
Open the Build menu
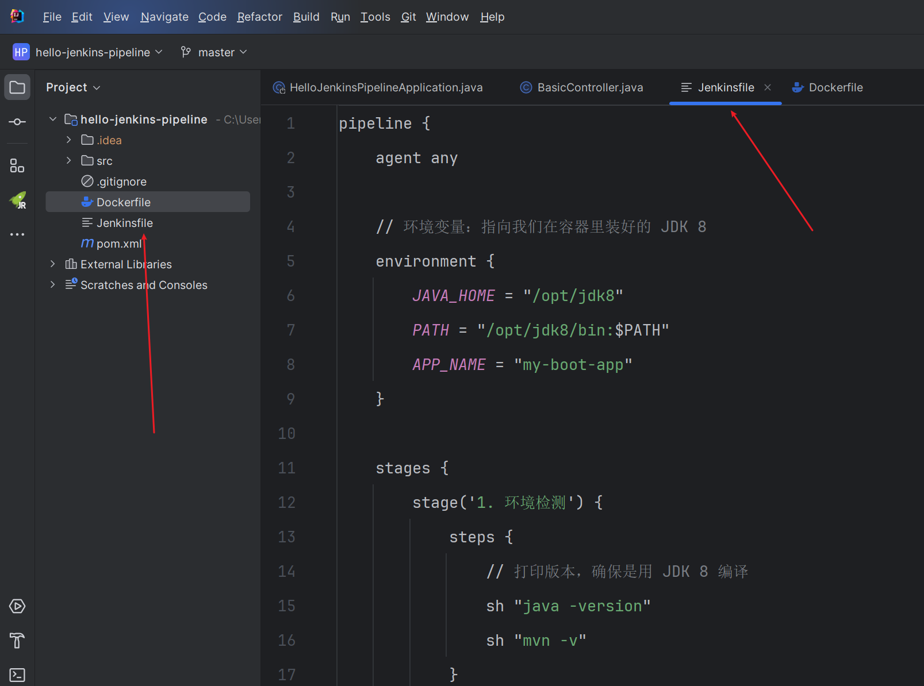click(x=306, y=17)
